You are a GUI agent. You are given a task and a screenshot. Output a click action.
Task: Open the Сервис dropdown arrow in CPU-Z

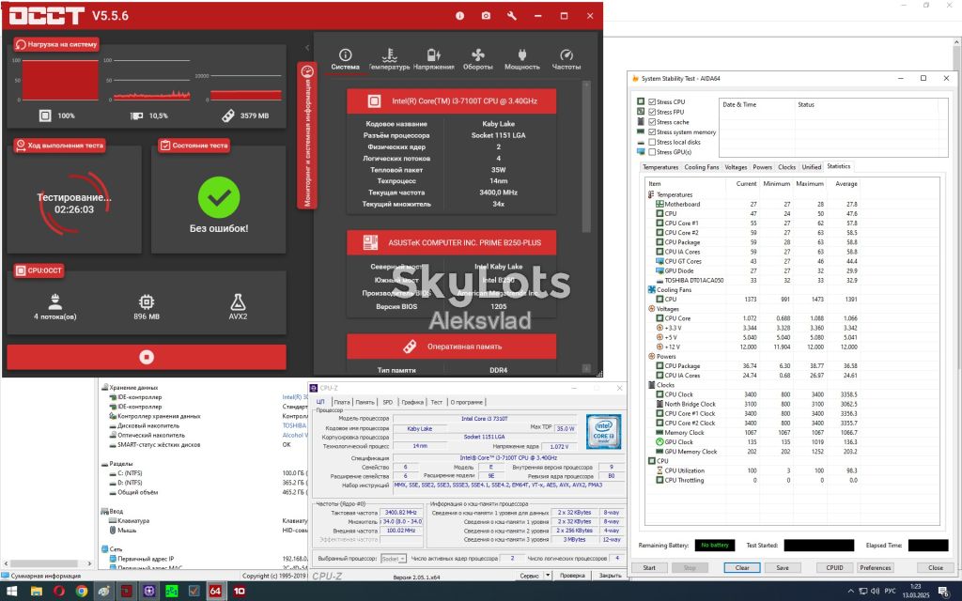(x=548, y=576)
